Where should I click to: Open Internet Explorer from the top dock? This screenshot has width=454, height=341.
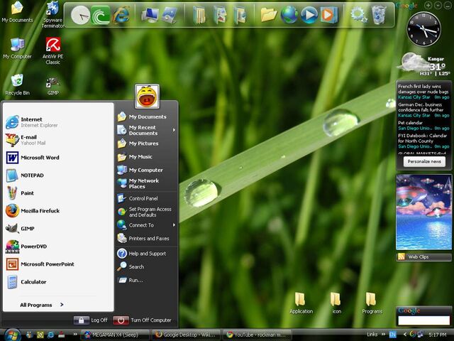[x=121, y=15]
